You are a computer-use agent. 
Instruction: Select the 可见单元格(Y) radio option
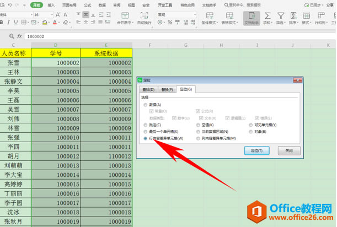[x=250, y=125]
